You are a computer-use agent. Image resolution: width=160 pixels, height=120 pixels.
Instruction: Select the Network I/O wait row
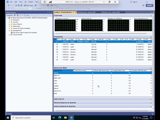(103, 91)
